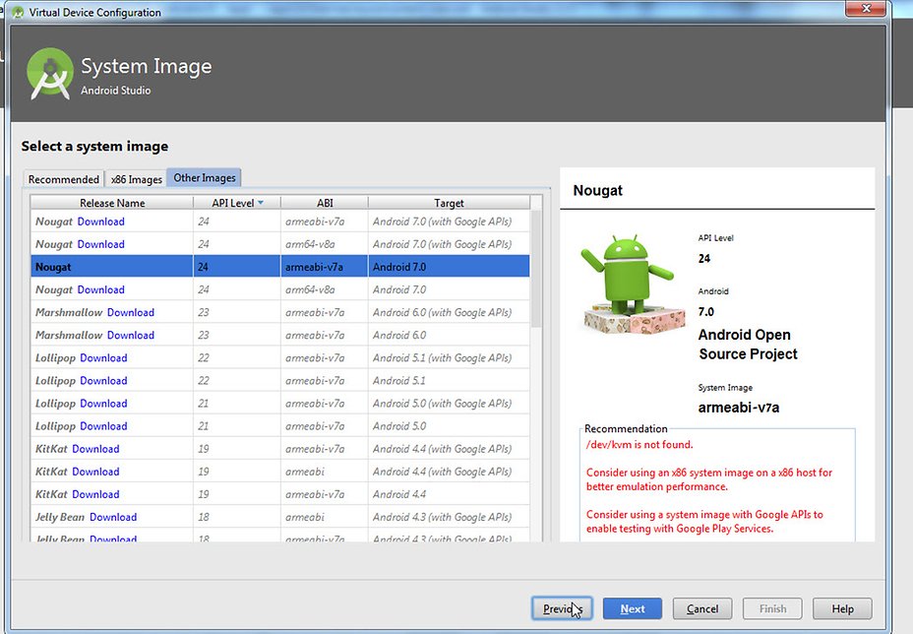Download KitKat armeabi Android 4.4 with Google APIs

(95, 472)
